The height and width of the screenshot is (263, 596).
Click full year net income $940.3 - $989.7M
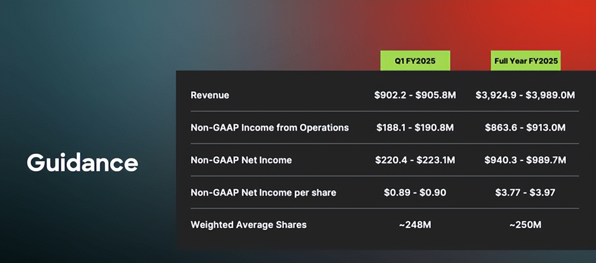click(525, 160)
